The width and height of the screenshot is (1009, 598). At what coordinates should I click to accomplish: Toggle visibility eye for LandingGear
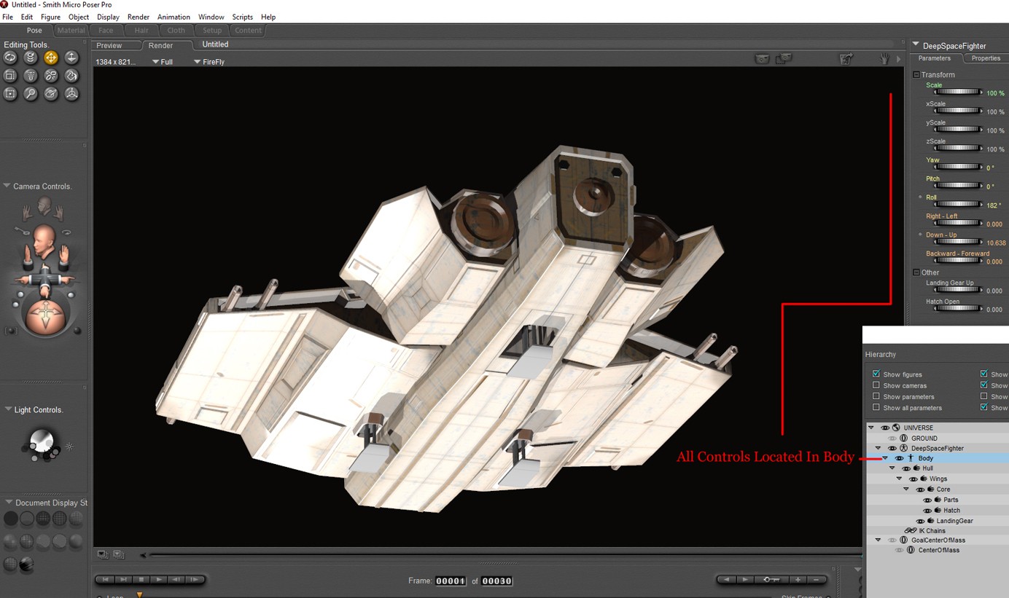921,521
